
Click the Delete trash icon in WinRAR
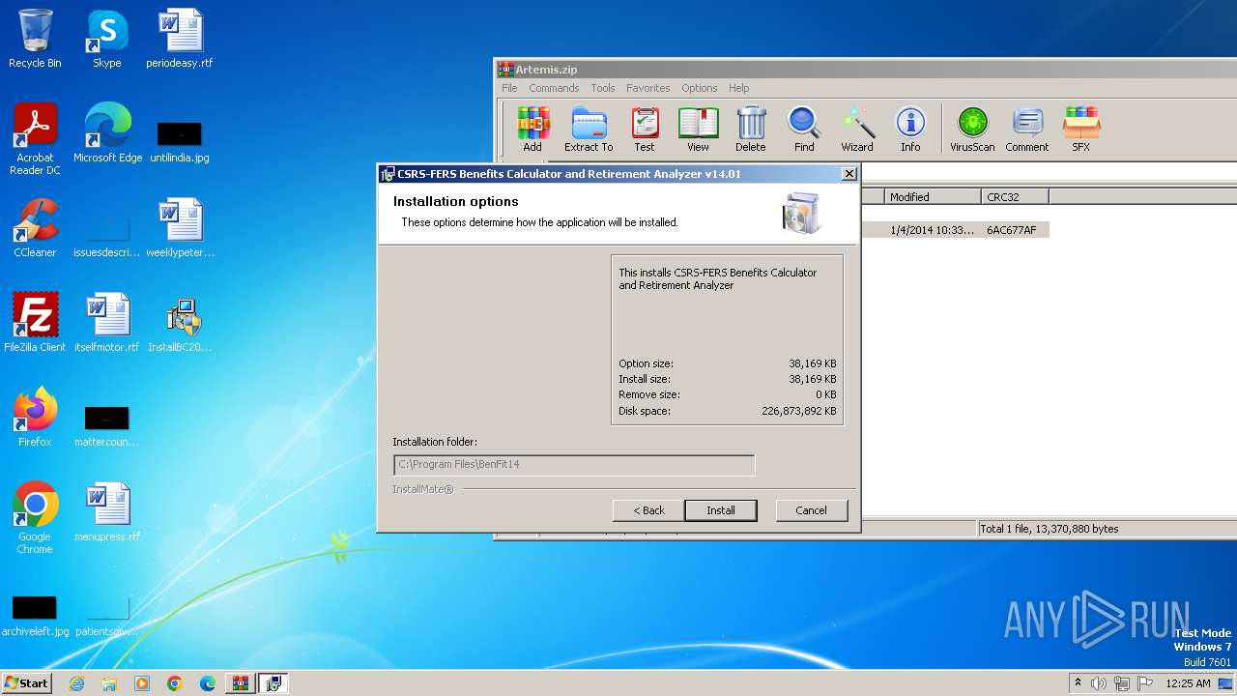point(751,130)
